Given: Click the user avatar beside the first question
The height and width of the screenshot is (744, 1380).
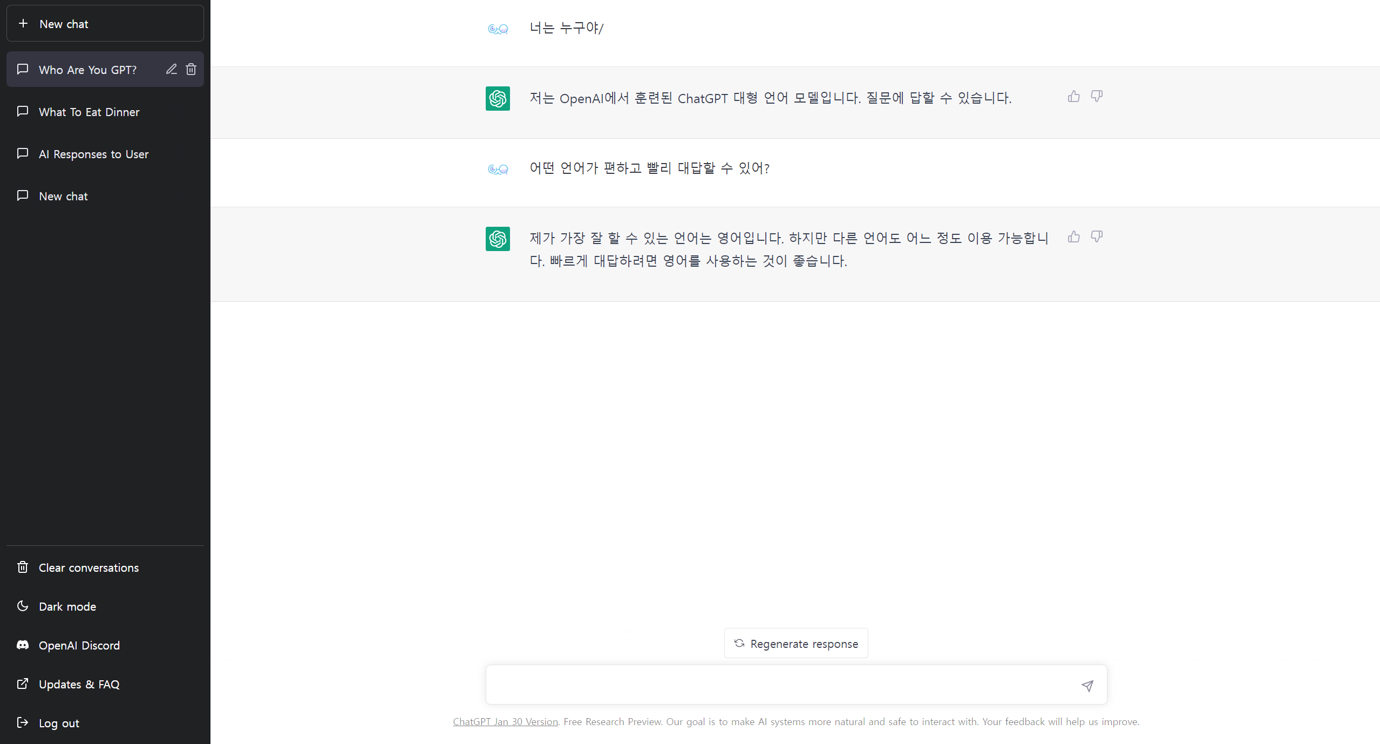Looking at the screenshot, I should pyautogui.click(x=498, y=29).
